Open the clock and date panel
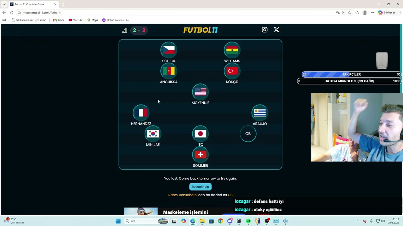 click(x=394, y=221)
